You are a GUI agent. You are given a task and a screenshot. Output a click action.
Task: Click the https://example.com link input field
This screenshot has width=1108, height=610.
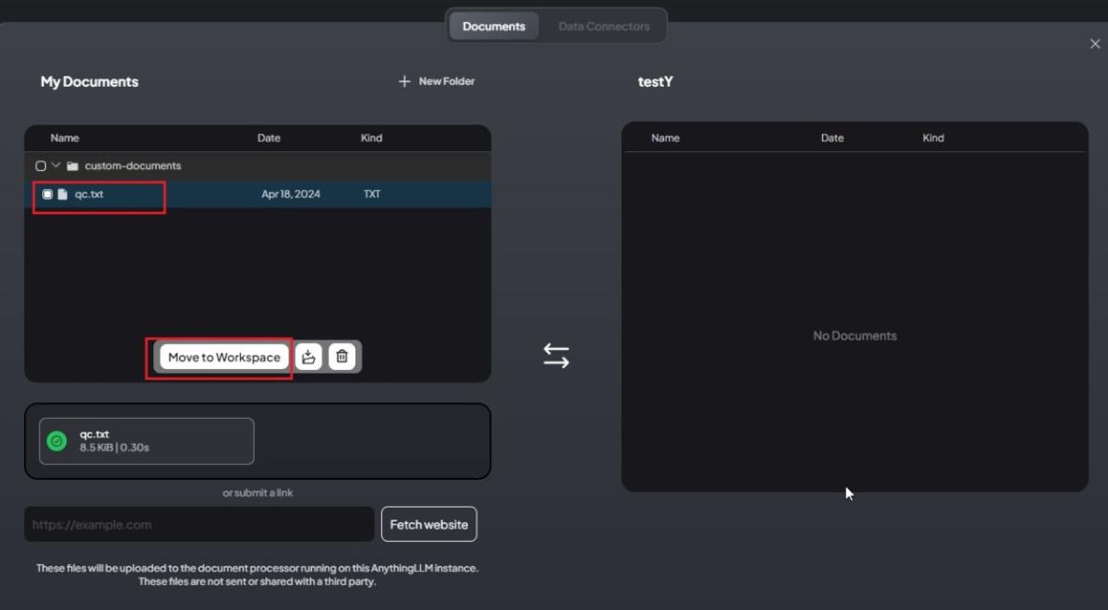[198, 524]
